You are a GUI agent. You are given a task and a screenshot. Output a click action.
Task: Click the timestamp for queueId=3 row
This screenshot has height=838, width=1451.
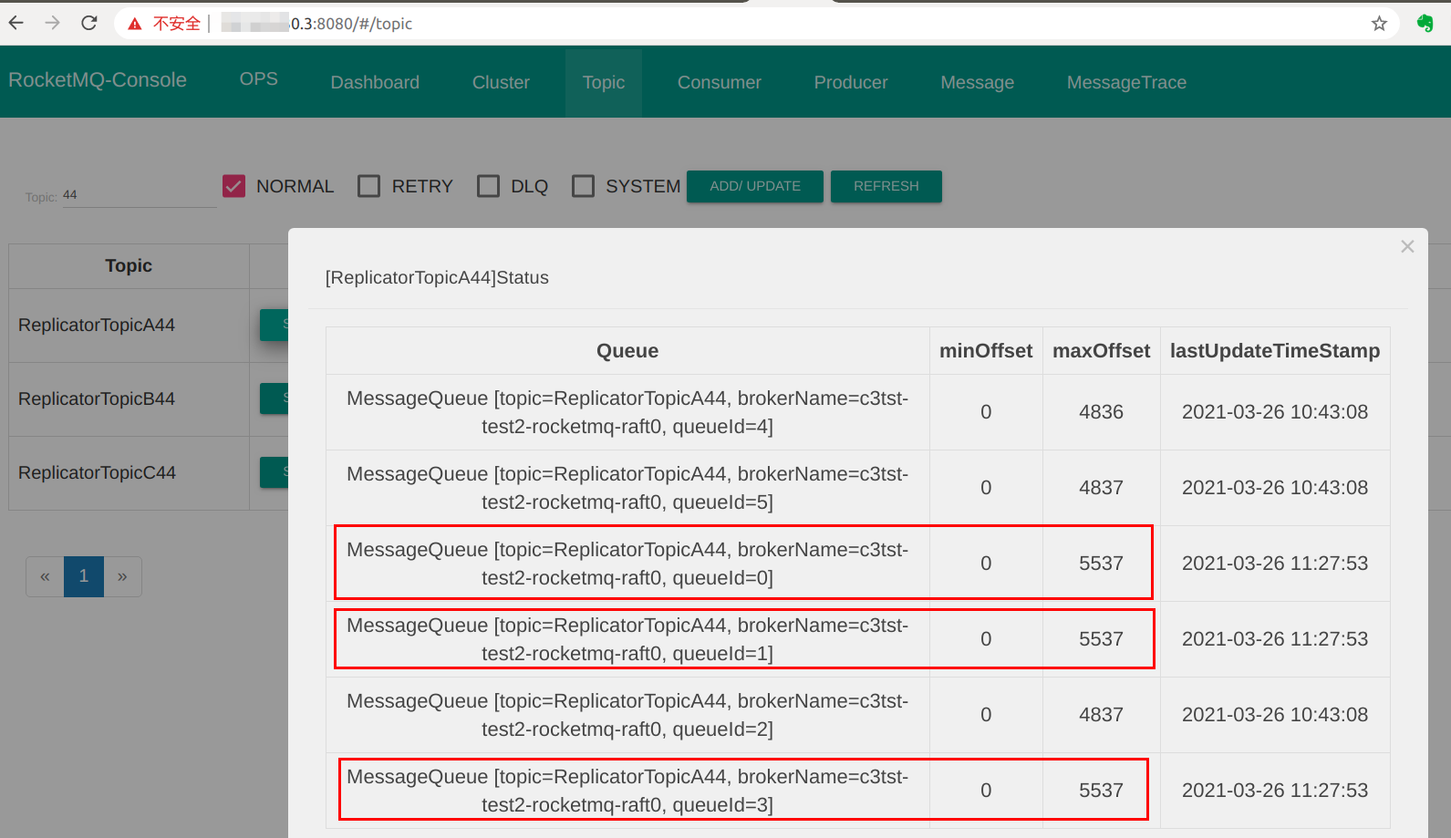point(1275,791)
